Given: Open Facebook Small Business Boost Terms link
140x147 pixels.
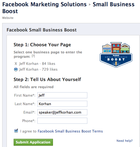Looking at the screenshot, I should click(70, 131).
